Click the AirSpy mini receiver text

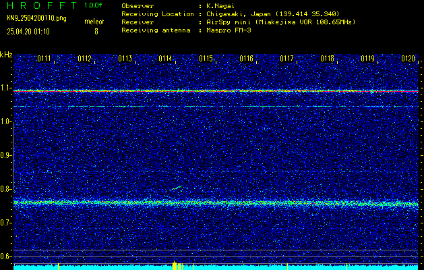tap(280, 22)
